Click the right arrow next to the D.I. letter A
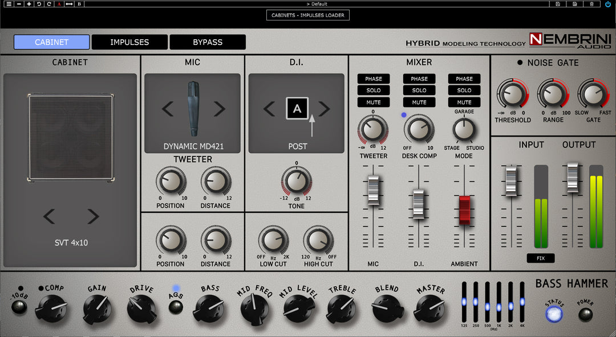 (x=323, y=109)
